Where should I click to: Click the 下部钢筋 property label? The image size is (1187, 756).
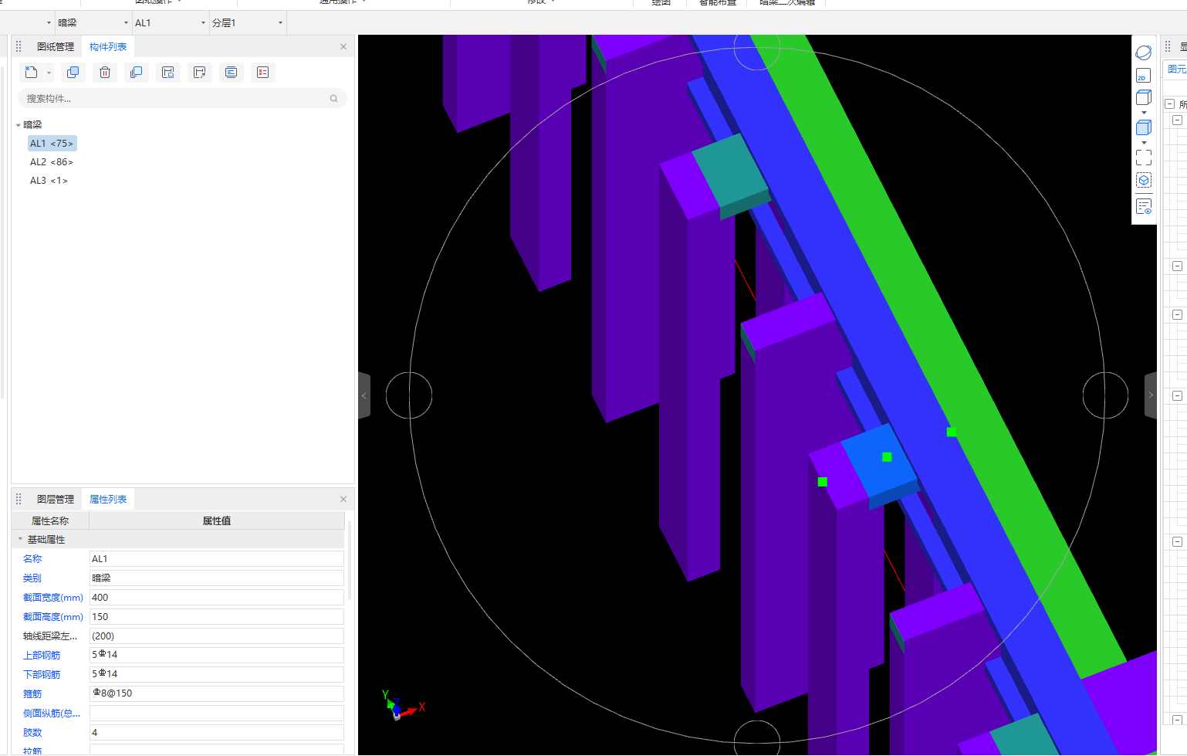42,675
